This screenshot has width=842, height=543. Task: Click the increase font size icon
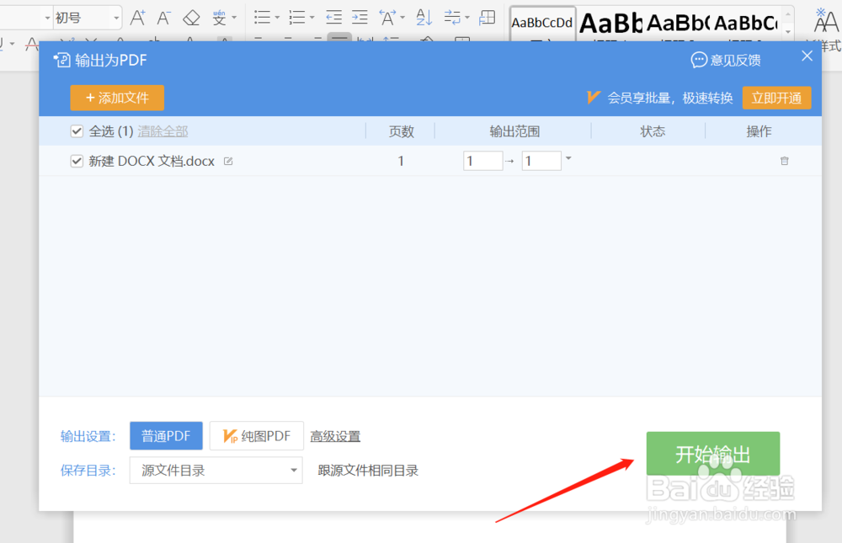[137, 17]
